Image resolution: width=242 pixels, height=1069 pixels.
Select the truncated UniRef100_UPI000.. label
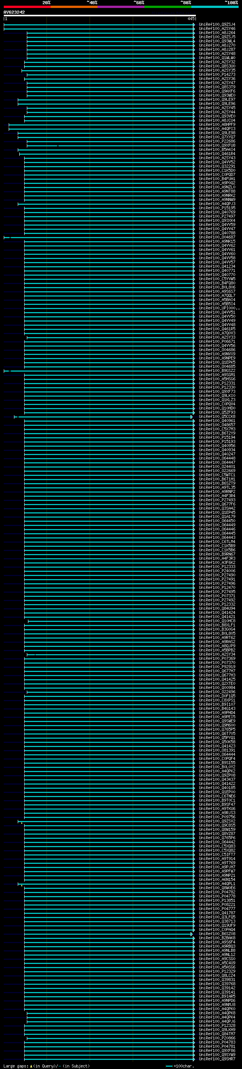pyautogui.click(x=219, y=308)
